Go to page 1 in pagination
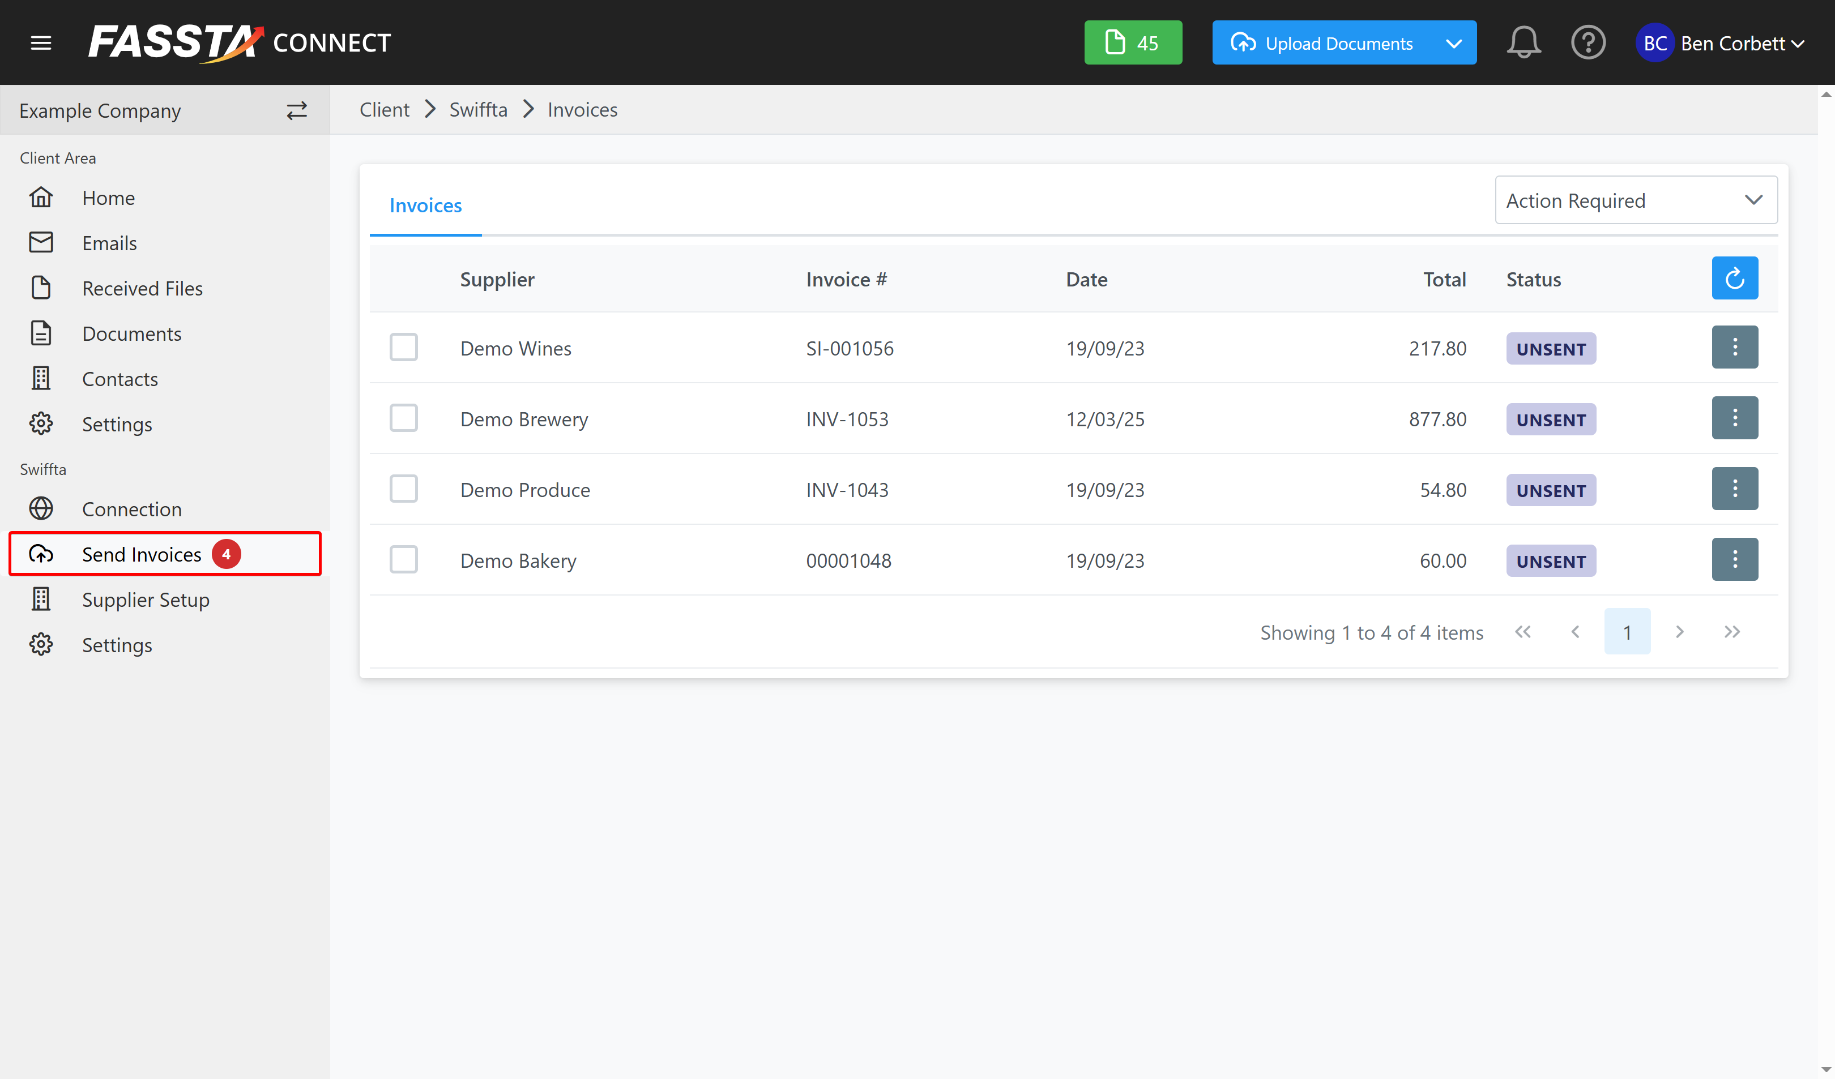This screenshot has width=1835, height=1079. click(x=1626, y=632)
